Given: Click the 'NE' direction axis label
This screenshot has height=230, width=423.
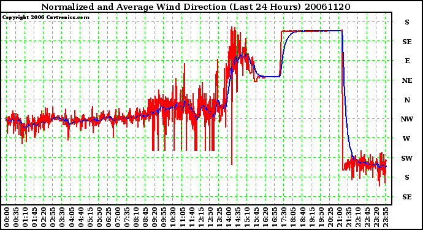Looking at the screenshot, I should [407, 80].
